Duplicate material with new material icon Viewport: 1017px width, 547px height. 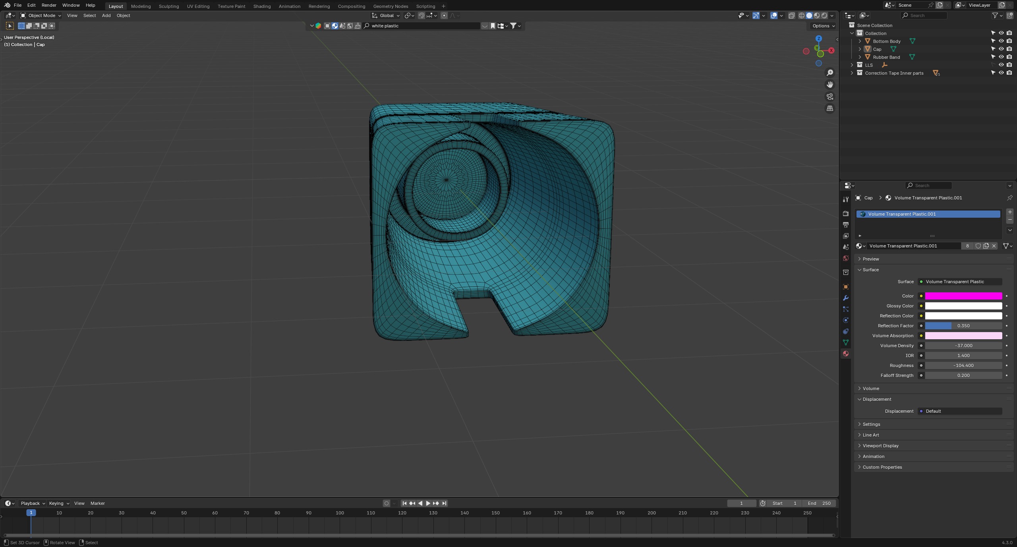coord(986,246)
